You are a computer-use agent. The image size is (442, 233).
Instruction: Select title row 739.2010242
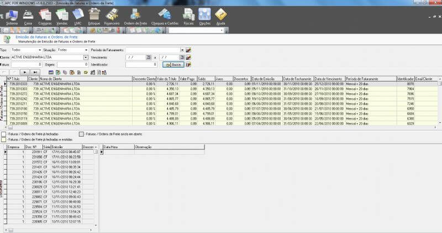pos(222,99)
